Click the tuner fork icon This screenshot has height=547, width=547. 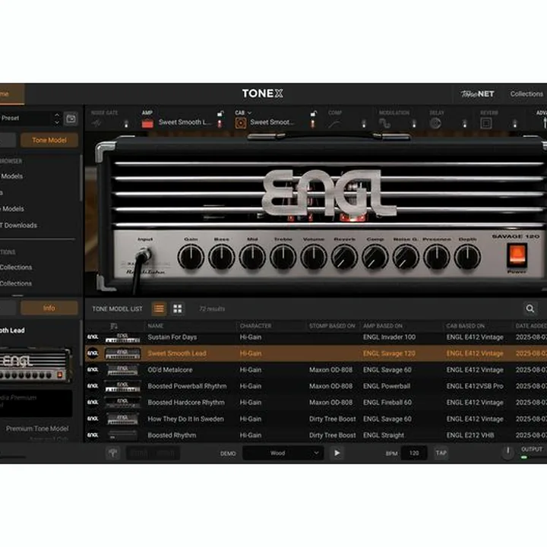[x=112, y=453]
